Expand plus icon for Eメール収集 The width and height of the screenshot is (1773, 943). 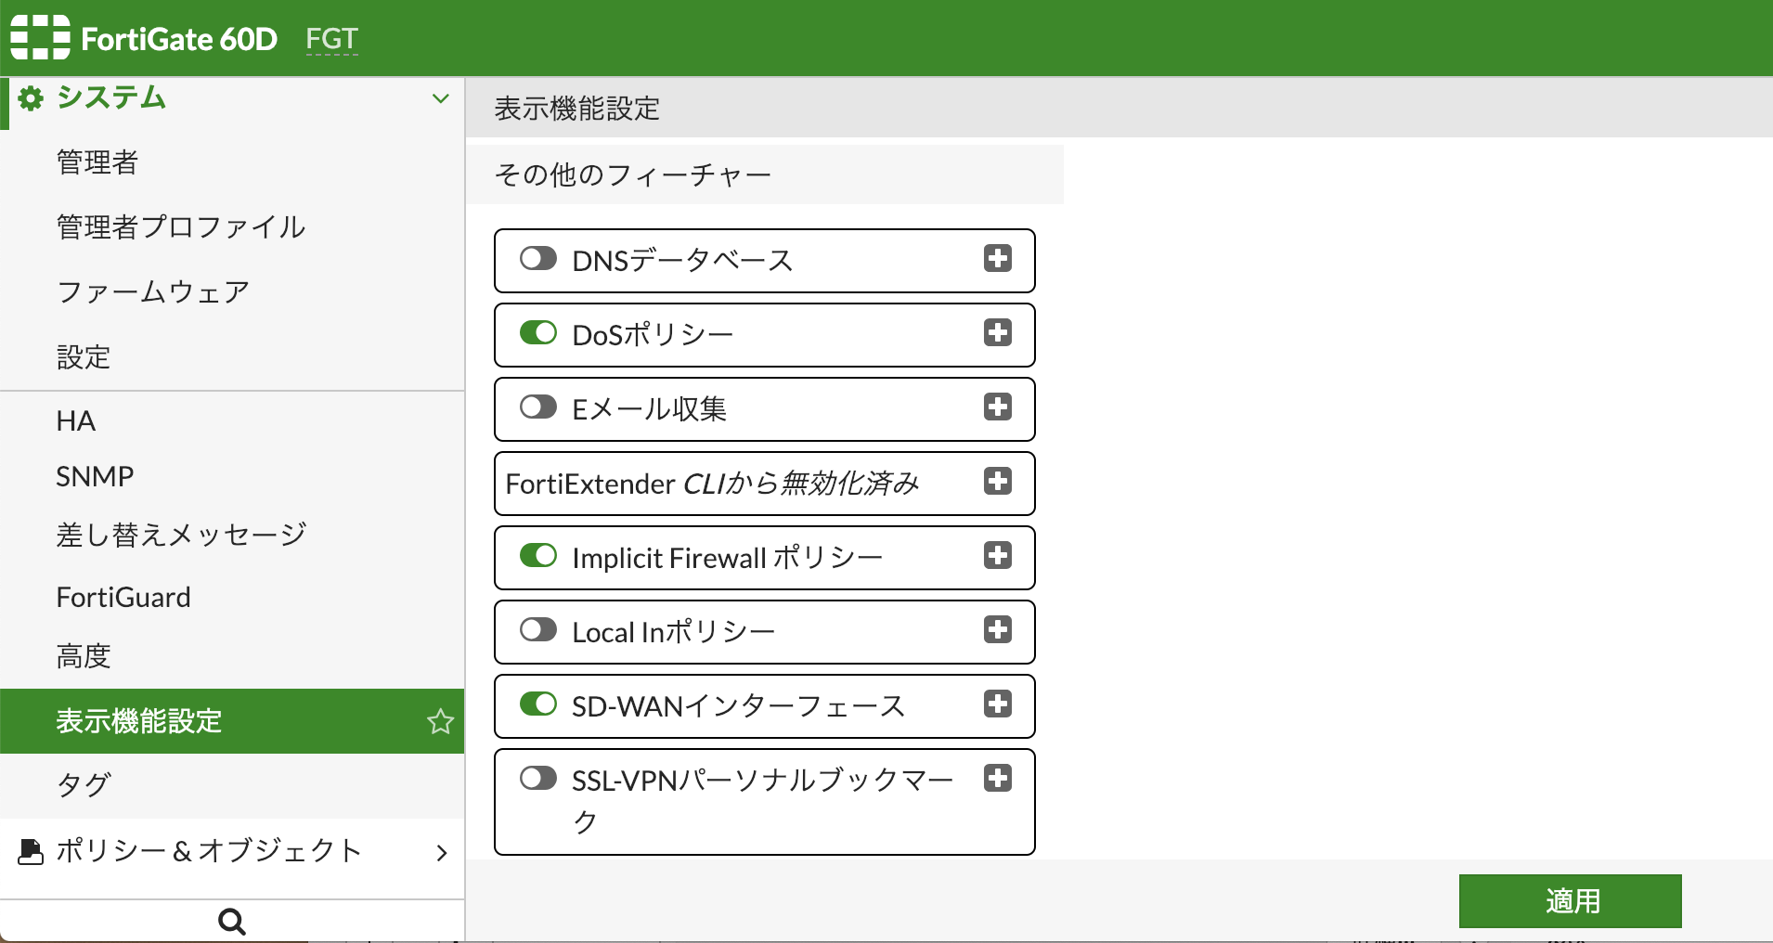pyautogui.click(x=998, y=407)
